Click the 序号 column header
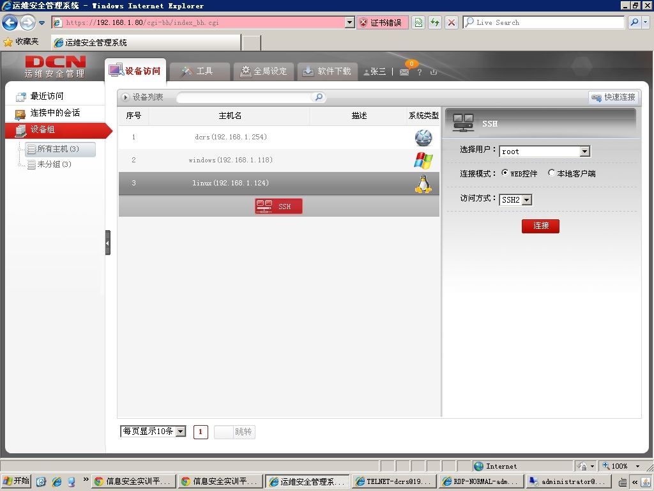Image resolution: width=654 pixels, height=491 pixels. point(133,116)
